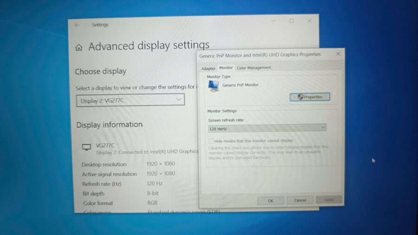
Task: Close the Settings window
Action: tap(309, 20)
